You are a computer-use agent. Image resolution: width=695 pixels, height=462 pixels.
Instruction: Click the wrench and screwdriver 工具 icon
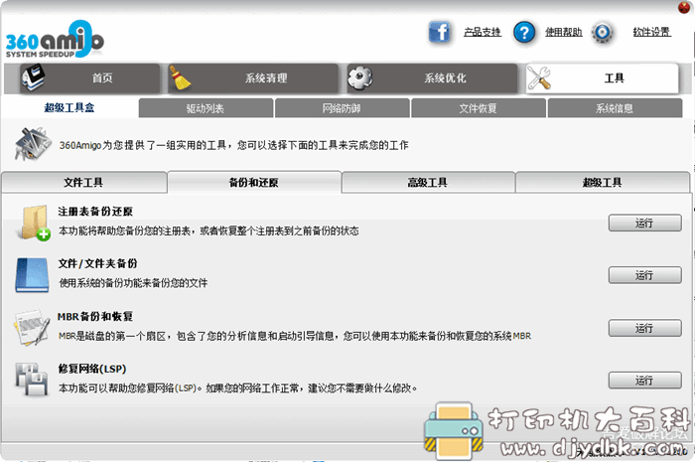tap(539, 78)
